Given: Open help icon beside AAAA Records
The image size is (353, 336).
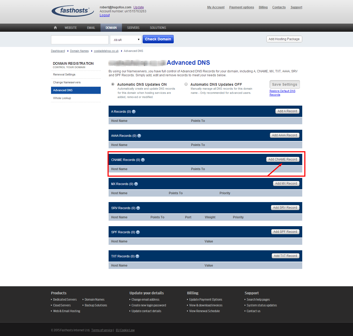Looking at the screenshot, I should [139, 136].
